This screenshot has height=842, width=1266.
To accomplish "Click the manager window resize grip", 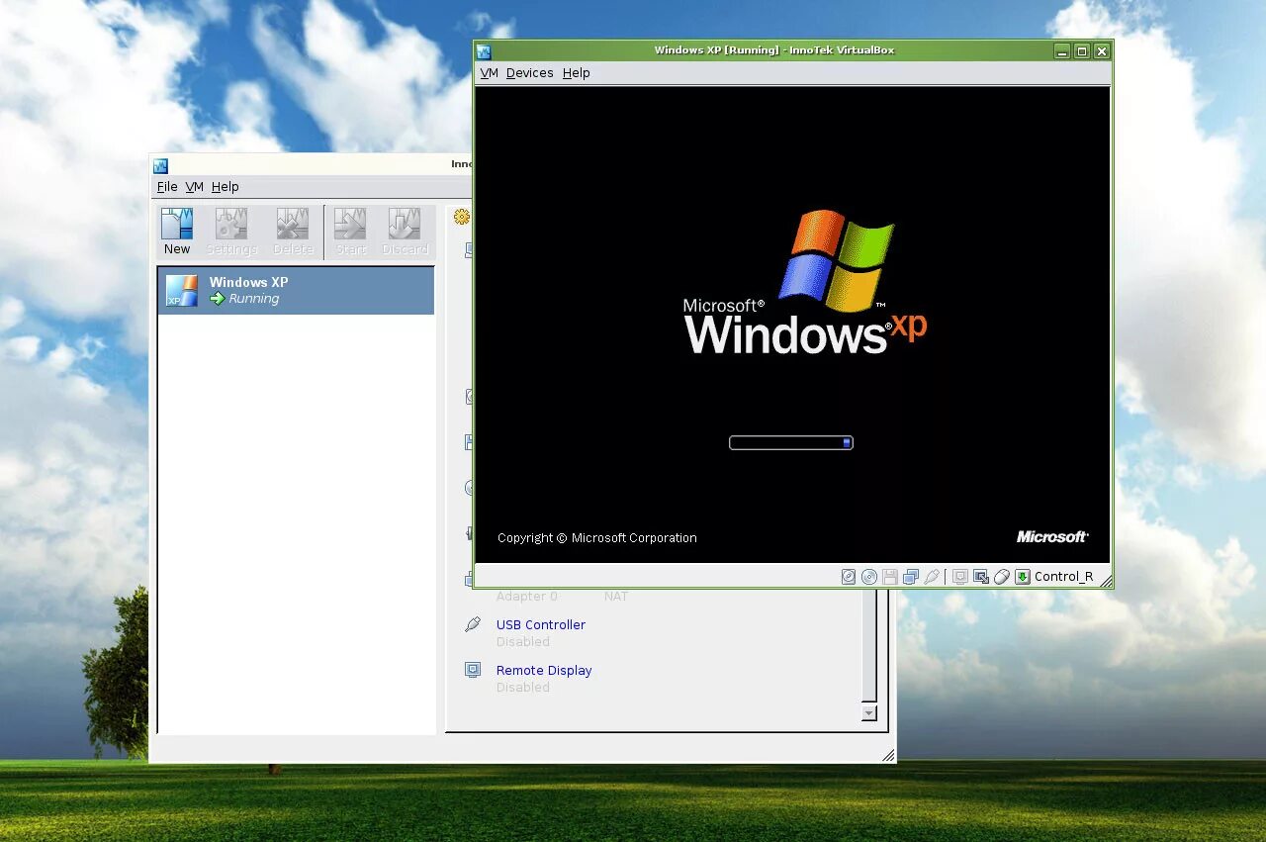I will 888,755.
